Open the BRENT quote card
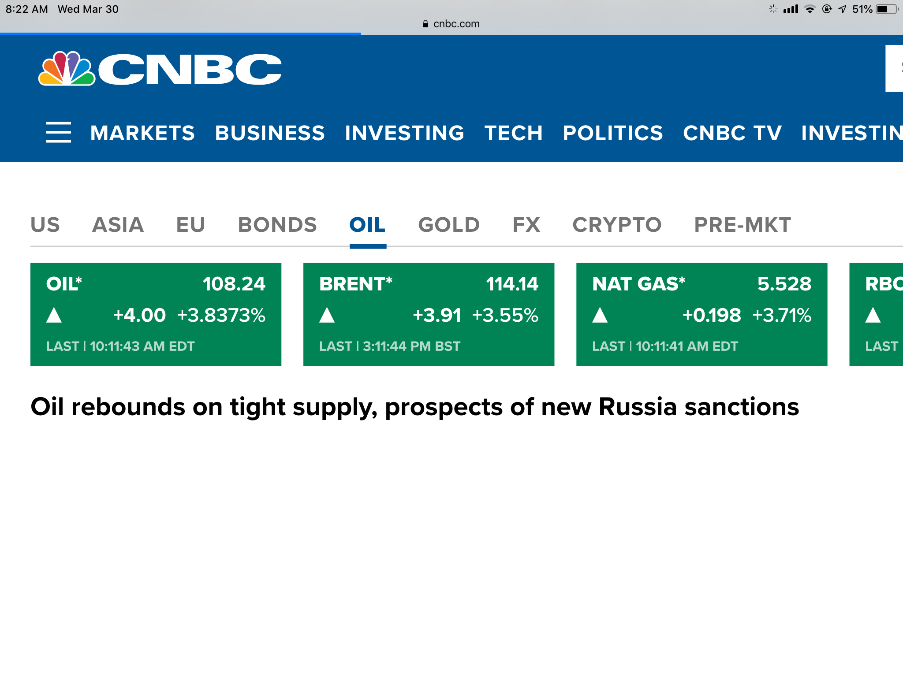Viewport: 903px width, 677px height. [429, 314]
